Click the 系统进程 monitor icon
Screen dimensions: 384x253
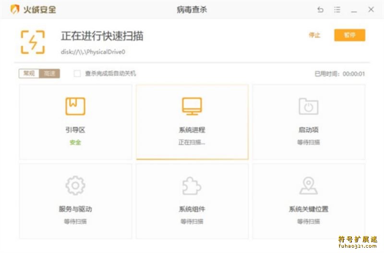[x=192, y=106]
